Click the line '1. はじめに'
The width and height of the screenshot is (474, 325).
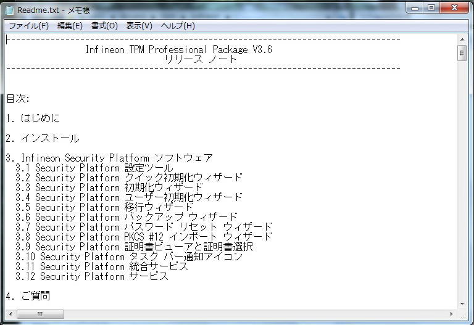coord(33,118)
